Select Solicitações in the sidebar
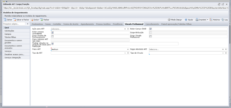Image resolution: width=231 pixels, height=108 pixels. coord(16,31)
